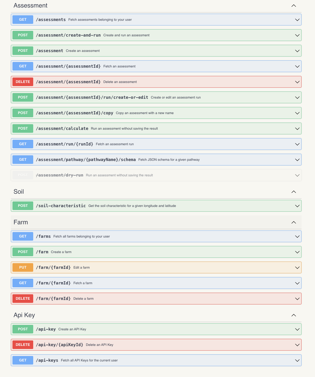Click the Farm section heading
Screen dimensions: 315x377
coord(21,222)
